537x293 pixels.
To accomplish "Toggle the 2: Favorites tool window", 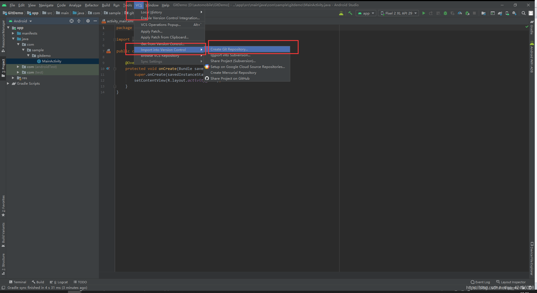I will [x=3, y=206].
